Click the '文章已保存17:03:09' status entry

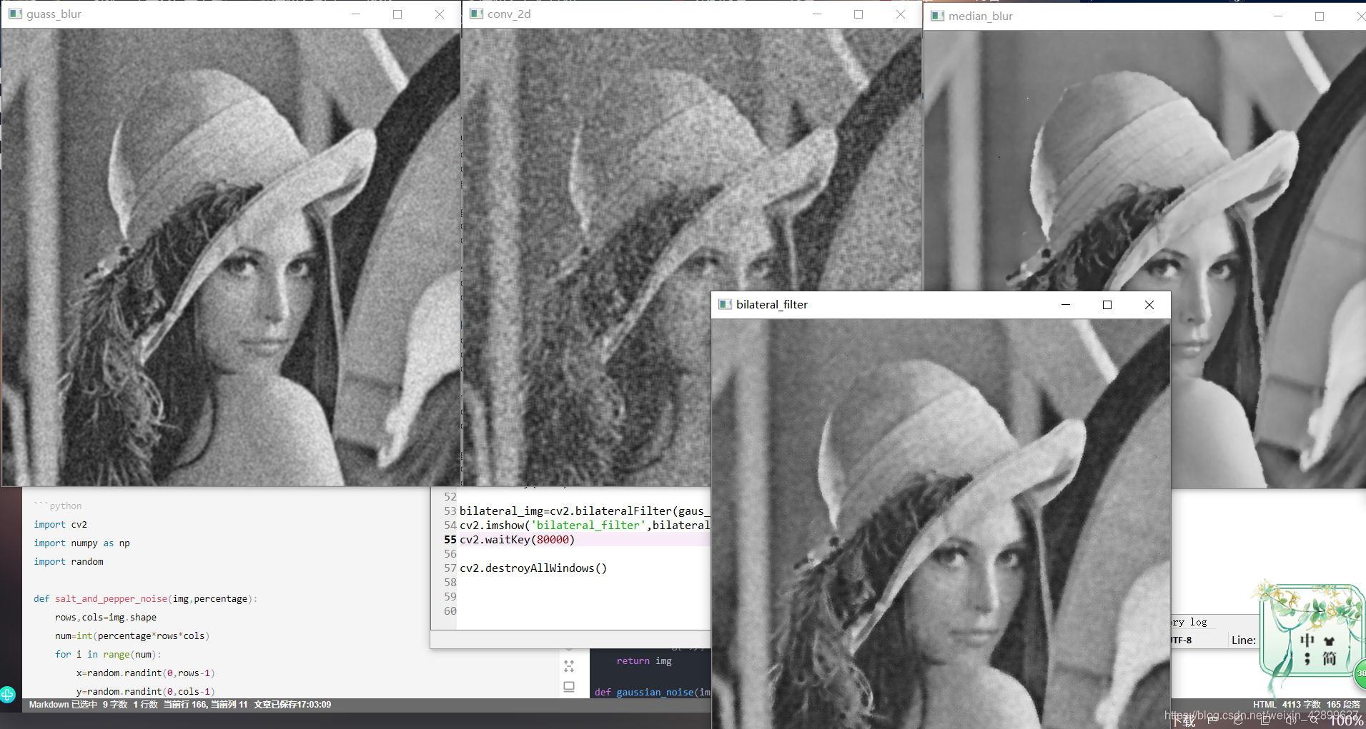pos(292,705)
